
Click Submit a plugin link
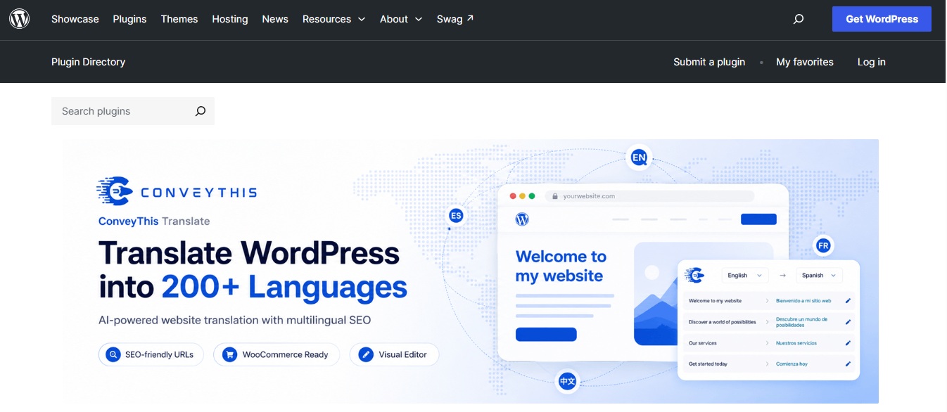click(709, 62)
